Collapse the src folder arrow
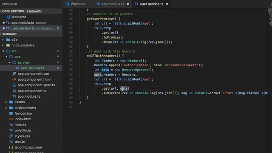The height and width of the screenshot is (153, 272). pyautogui.click(x=3, y=51)
